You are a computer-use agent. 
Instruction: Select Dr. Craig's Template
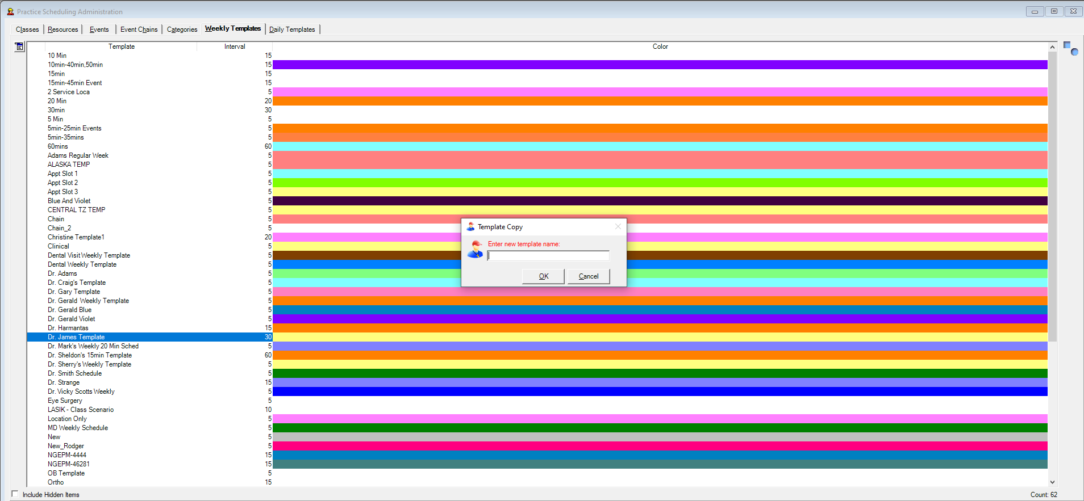(x=77, y=283)
